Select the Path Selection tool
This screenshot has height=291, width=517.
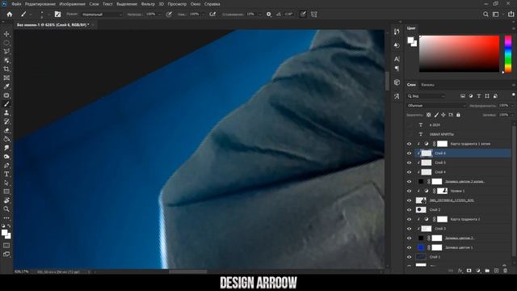6,183
